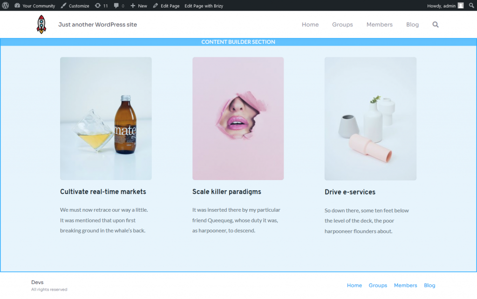Open Groups in header navigation
477x299 pixels.
point(342,25)
